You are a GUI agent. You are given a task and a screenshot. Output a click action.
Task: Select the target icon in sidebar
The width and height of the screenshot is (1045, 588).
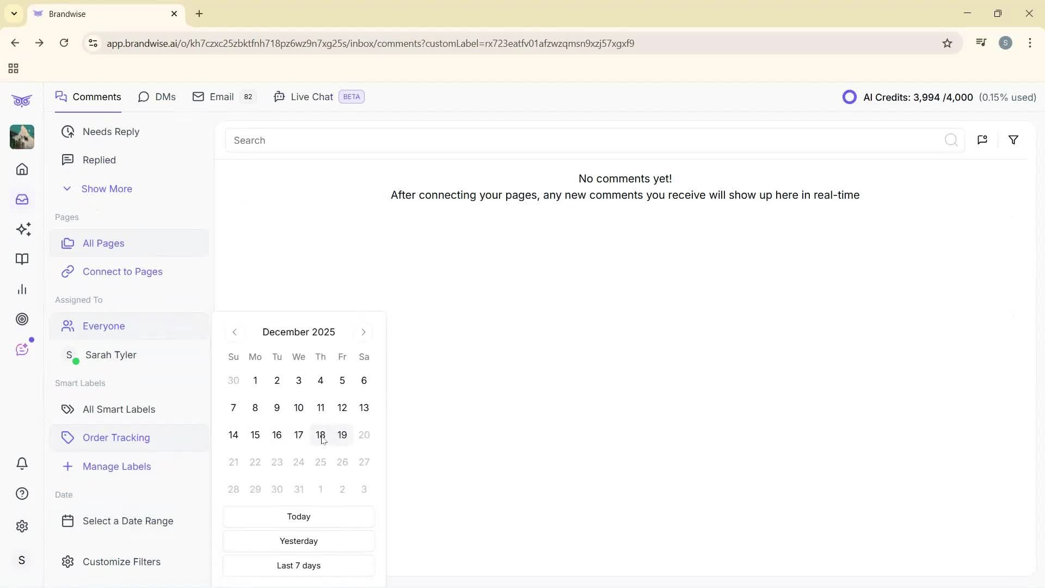click(x=22, y=319)
